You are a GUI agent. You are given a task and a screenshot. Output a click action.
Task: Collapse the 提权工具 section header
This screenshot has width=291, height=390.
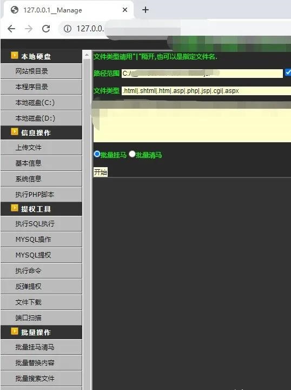pos(41,209)
